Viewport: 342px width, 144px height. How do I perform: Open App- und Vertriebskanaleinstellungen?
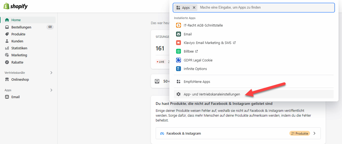coord(254,94)
